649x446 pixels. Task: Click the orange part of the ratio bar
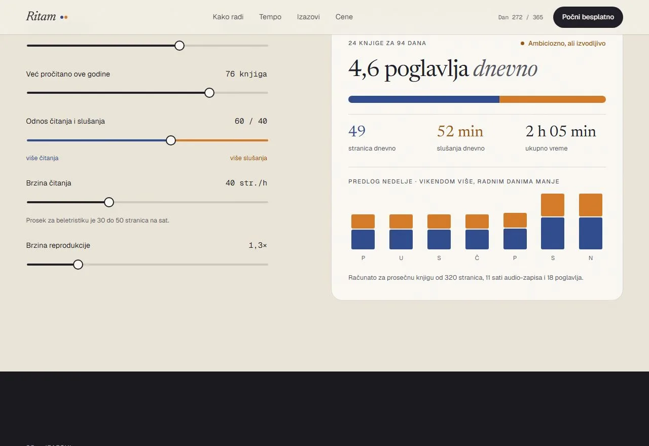pos(553,99)
